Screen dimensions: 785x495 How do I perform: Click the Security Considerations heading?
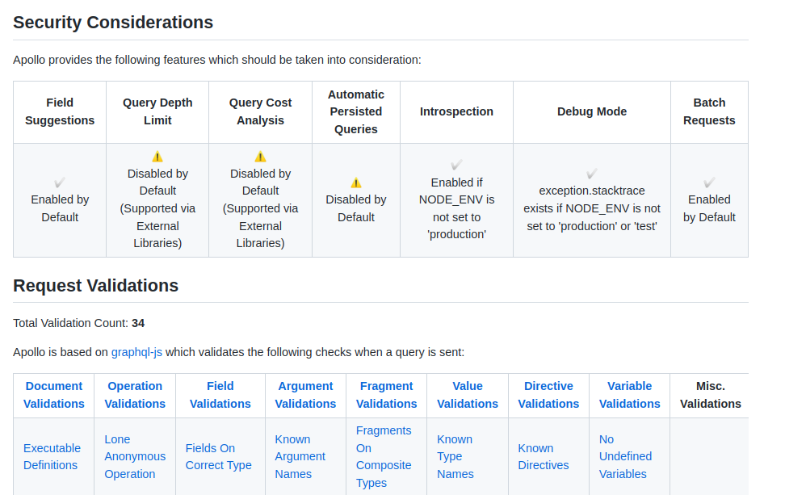tap(113, 23)
